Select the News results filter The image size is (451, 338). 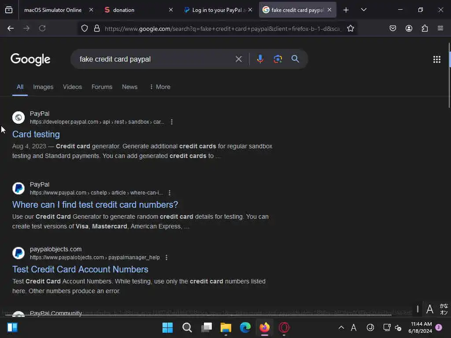point(130,87)
